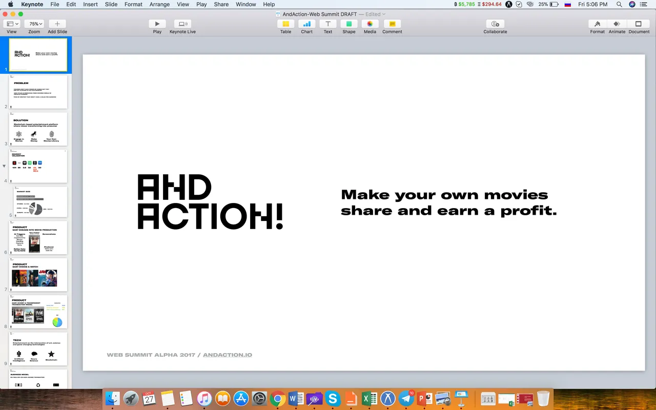Open Finder from the Dock
656x410 pixels.
pos(112,398)
